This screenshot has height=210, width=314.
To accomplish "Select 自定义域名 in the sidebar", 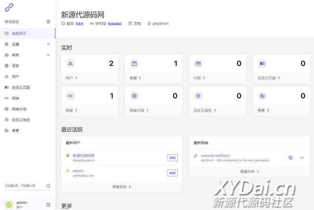I will [21, 120].
